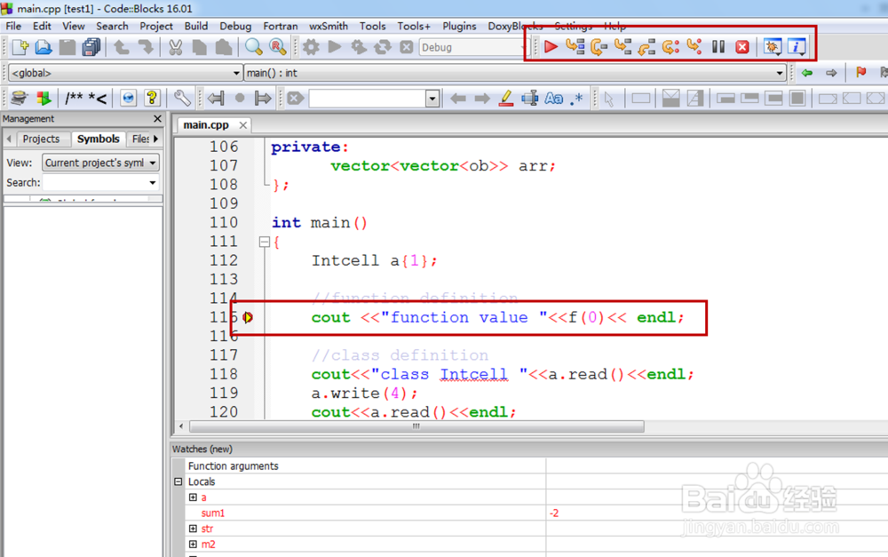Click the Save all files icon
This screenshot has width=888, height=557.
point(91,47)
